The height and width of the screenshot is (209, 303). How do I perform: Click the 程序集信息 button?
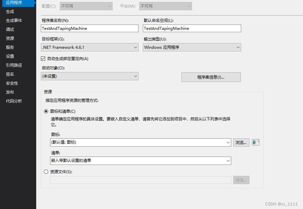(211, 77)
